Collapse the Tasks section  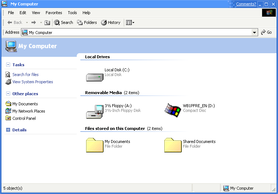point(8,64)
